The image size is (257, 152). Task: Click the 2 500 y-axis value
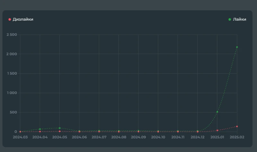click(12, 34)
